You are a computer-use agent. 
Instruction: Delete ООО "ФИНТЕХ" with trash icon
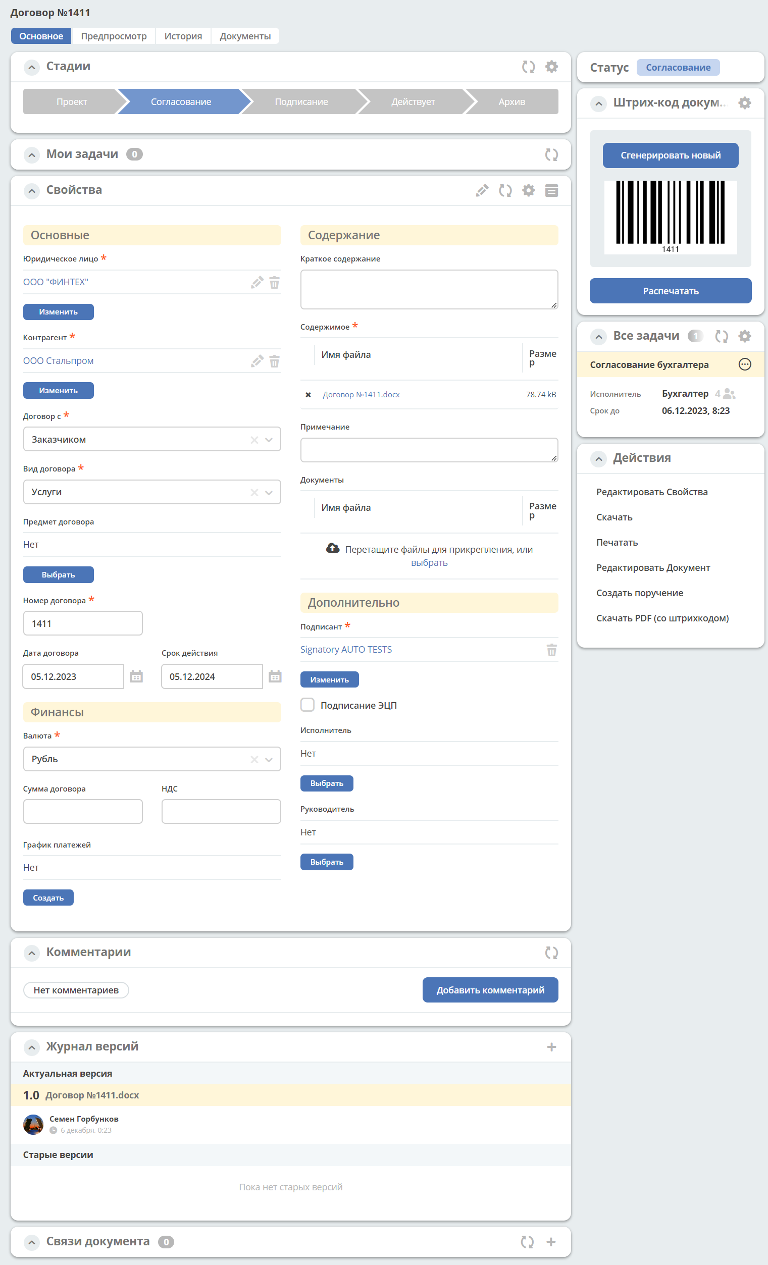tap(275, 282)
